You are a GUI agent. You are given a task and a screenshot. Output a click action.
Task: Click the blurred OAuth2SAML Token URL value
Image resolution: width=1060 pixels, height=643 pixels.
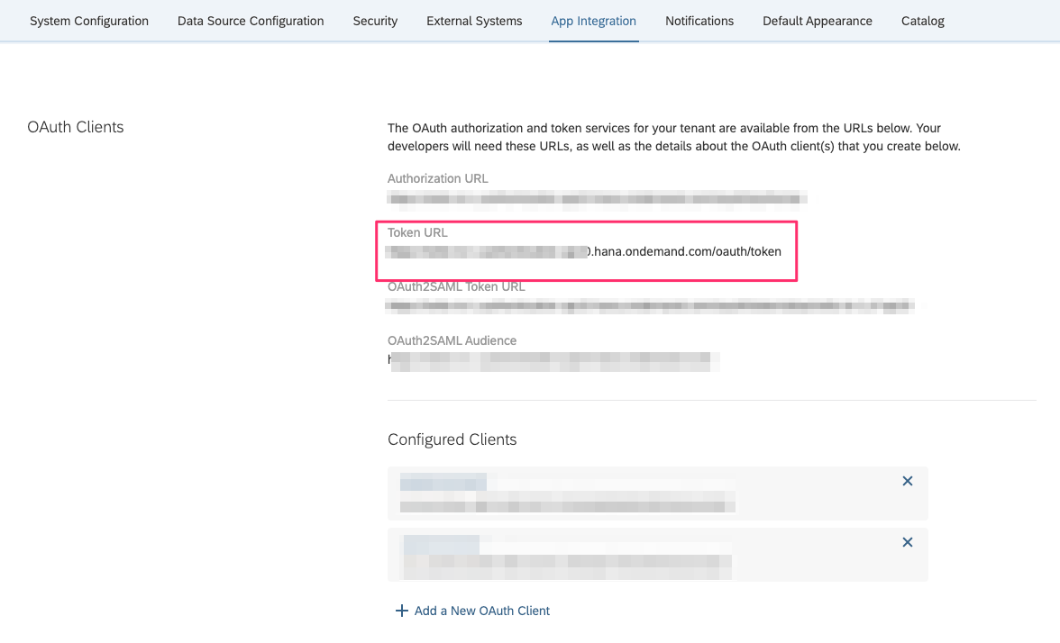[649, 306]
